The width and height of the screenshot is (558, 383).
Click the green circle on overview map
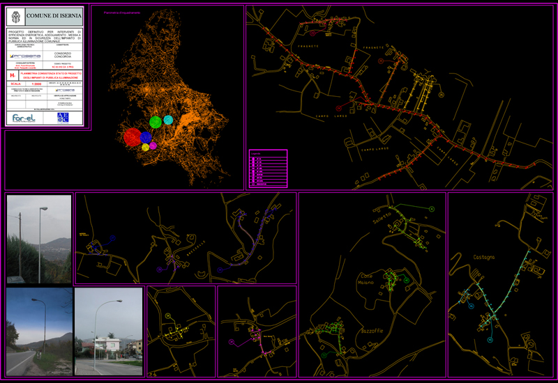point(156,123)
